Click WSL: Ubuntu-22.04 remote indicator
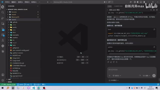Viewport: 160px width, 90px height. pos(8,84)
